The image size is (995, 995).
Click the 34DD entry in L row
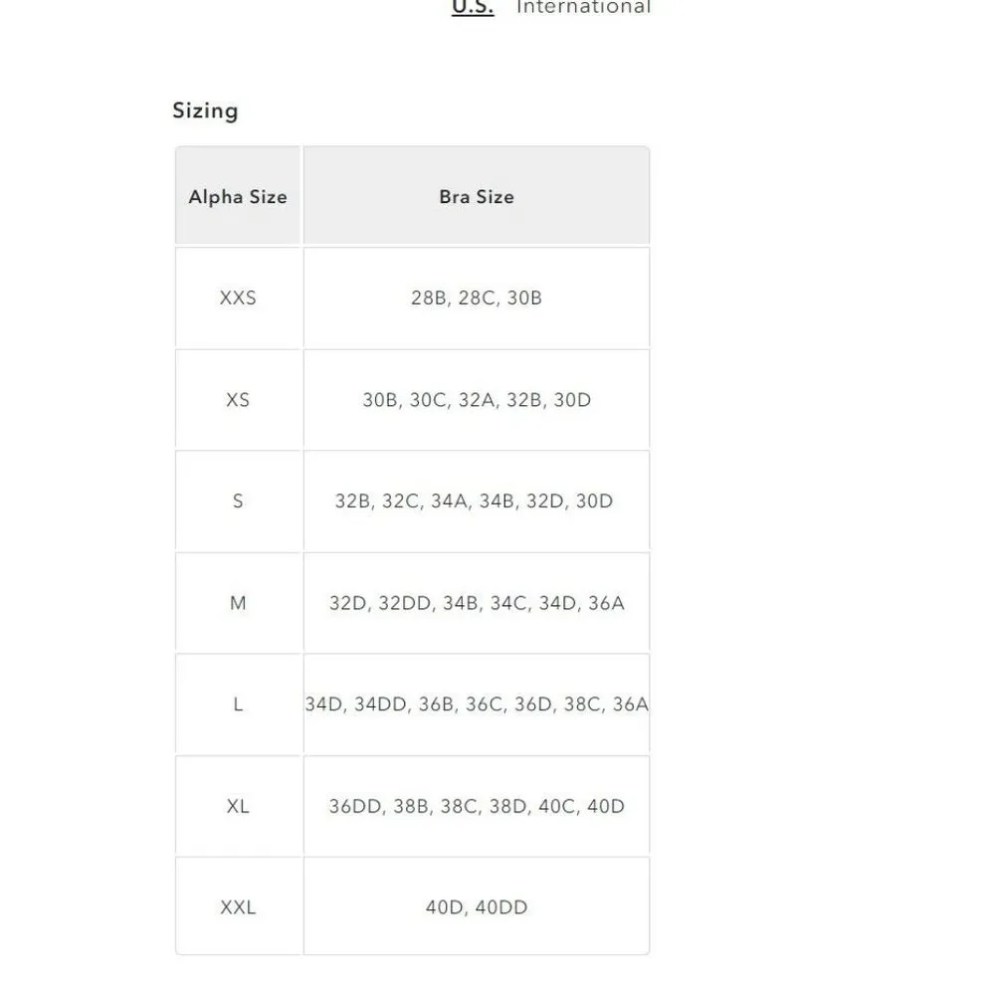(x=381, y=704)
